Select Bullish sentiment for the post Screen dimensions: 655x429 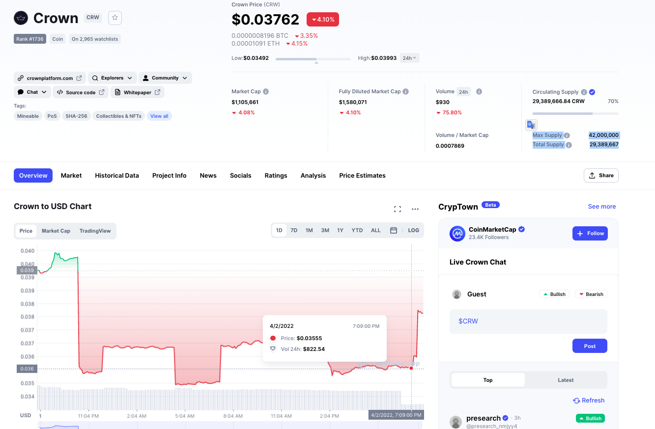click(554, 294)
